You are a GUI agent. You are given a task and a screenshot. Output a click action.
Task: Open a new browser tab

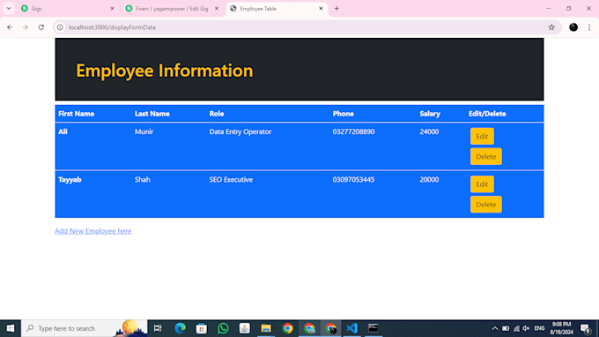(x=336, y=9)
